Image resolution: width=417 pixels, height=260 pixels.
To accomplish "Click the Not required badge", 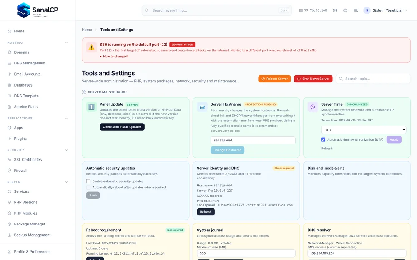I will point(175,230).
